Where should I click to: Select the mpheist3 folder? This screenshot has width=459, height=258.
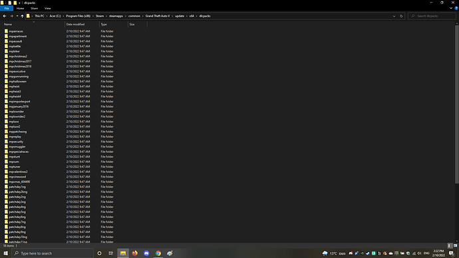point(15,92)
